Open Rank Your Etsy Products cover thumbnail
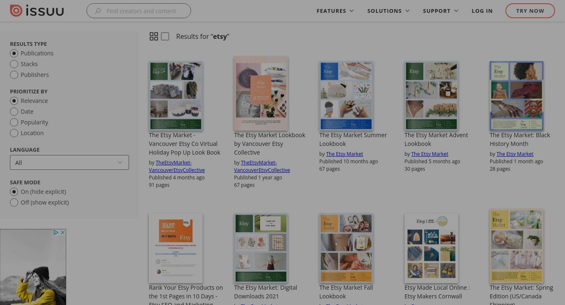The width and height of the screenshot is (565, 305). (x=176, y=248)
